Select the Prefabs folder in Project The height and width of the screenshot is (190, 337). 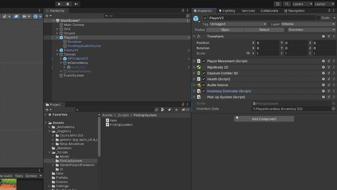tap(62, 178)
